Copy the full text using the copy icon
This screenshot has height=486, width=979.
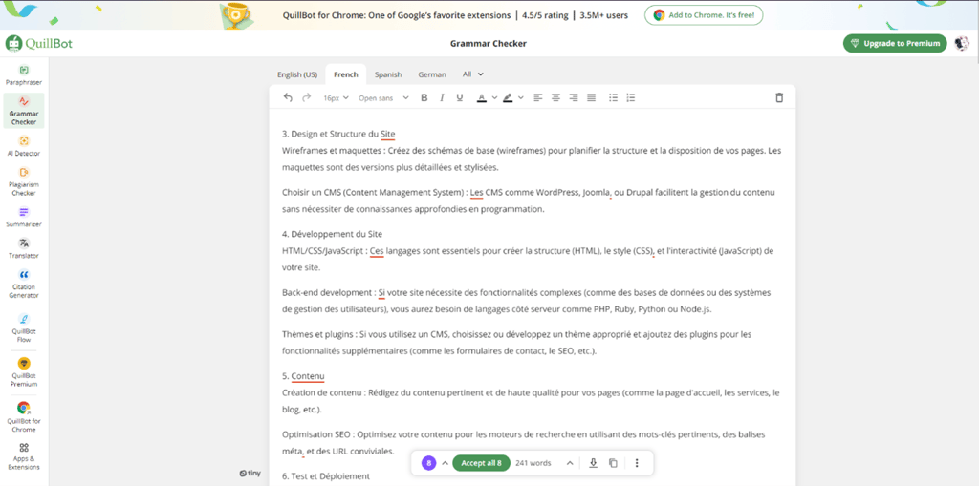[613, 463]
